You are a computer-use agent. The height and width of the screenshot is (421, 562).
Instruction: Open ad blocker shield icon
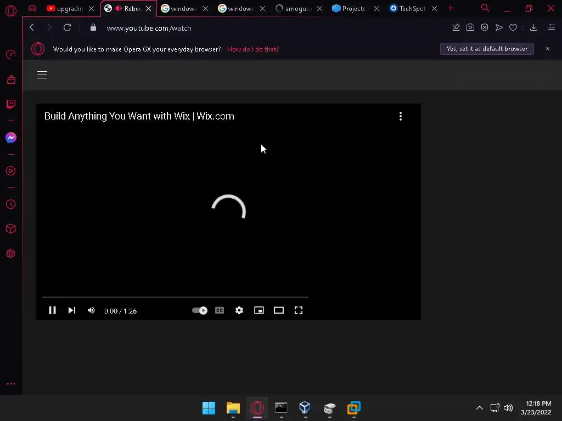coord(485,27)
